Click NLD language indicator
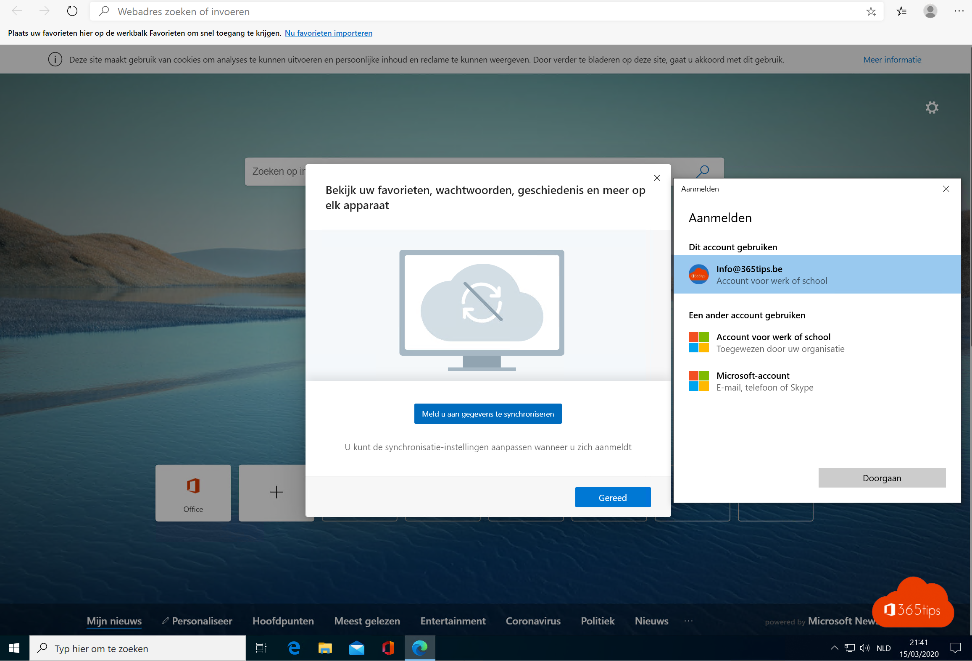This screenshot has height=661, width=972. tap(884, 648)
